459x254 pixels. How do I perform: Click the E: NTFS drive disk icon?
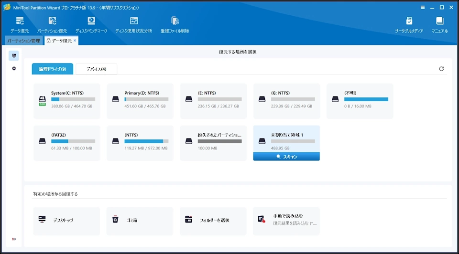click(x=189, y=99)
